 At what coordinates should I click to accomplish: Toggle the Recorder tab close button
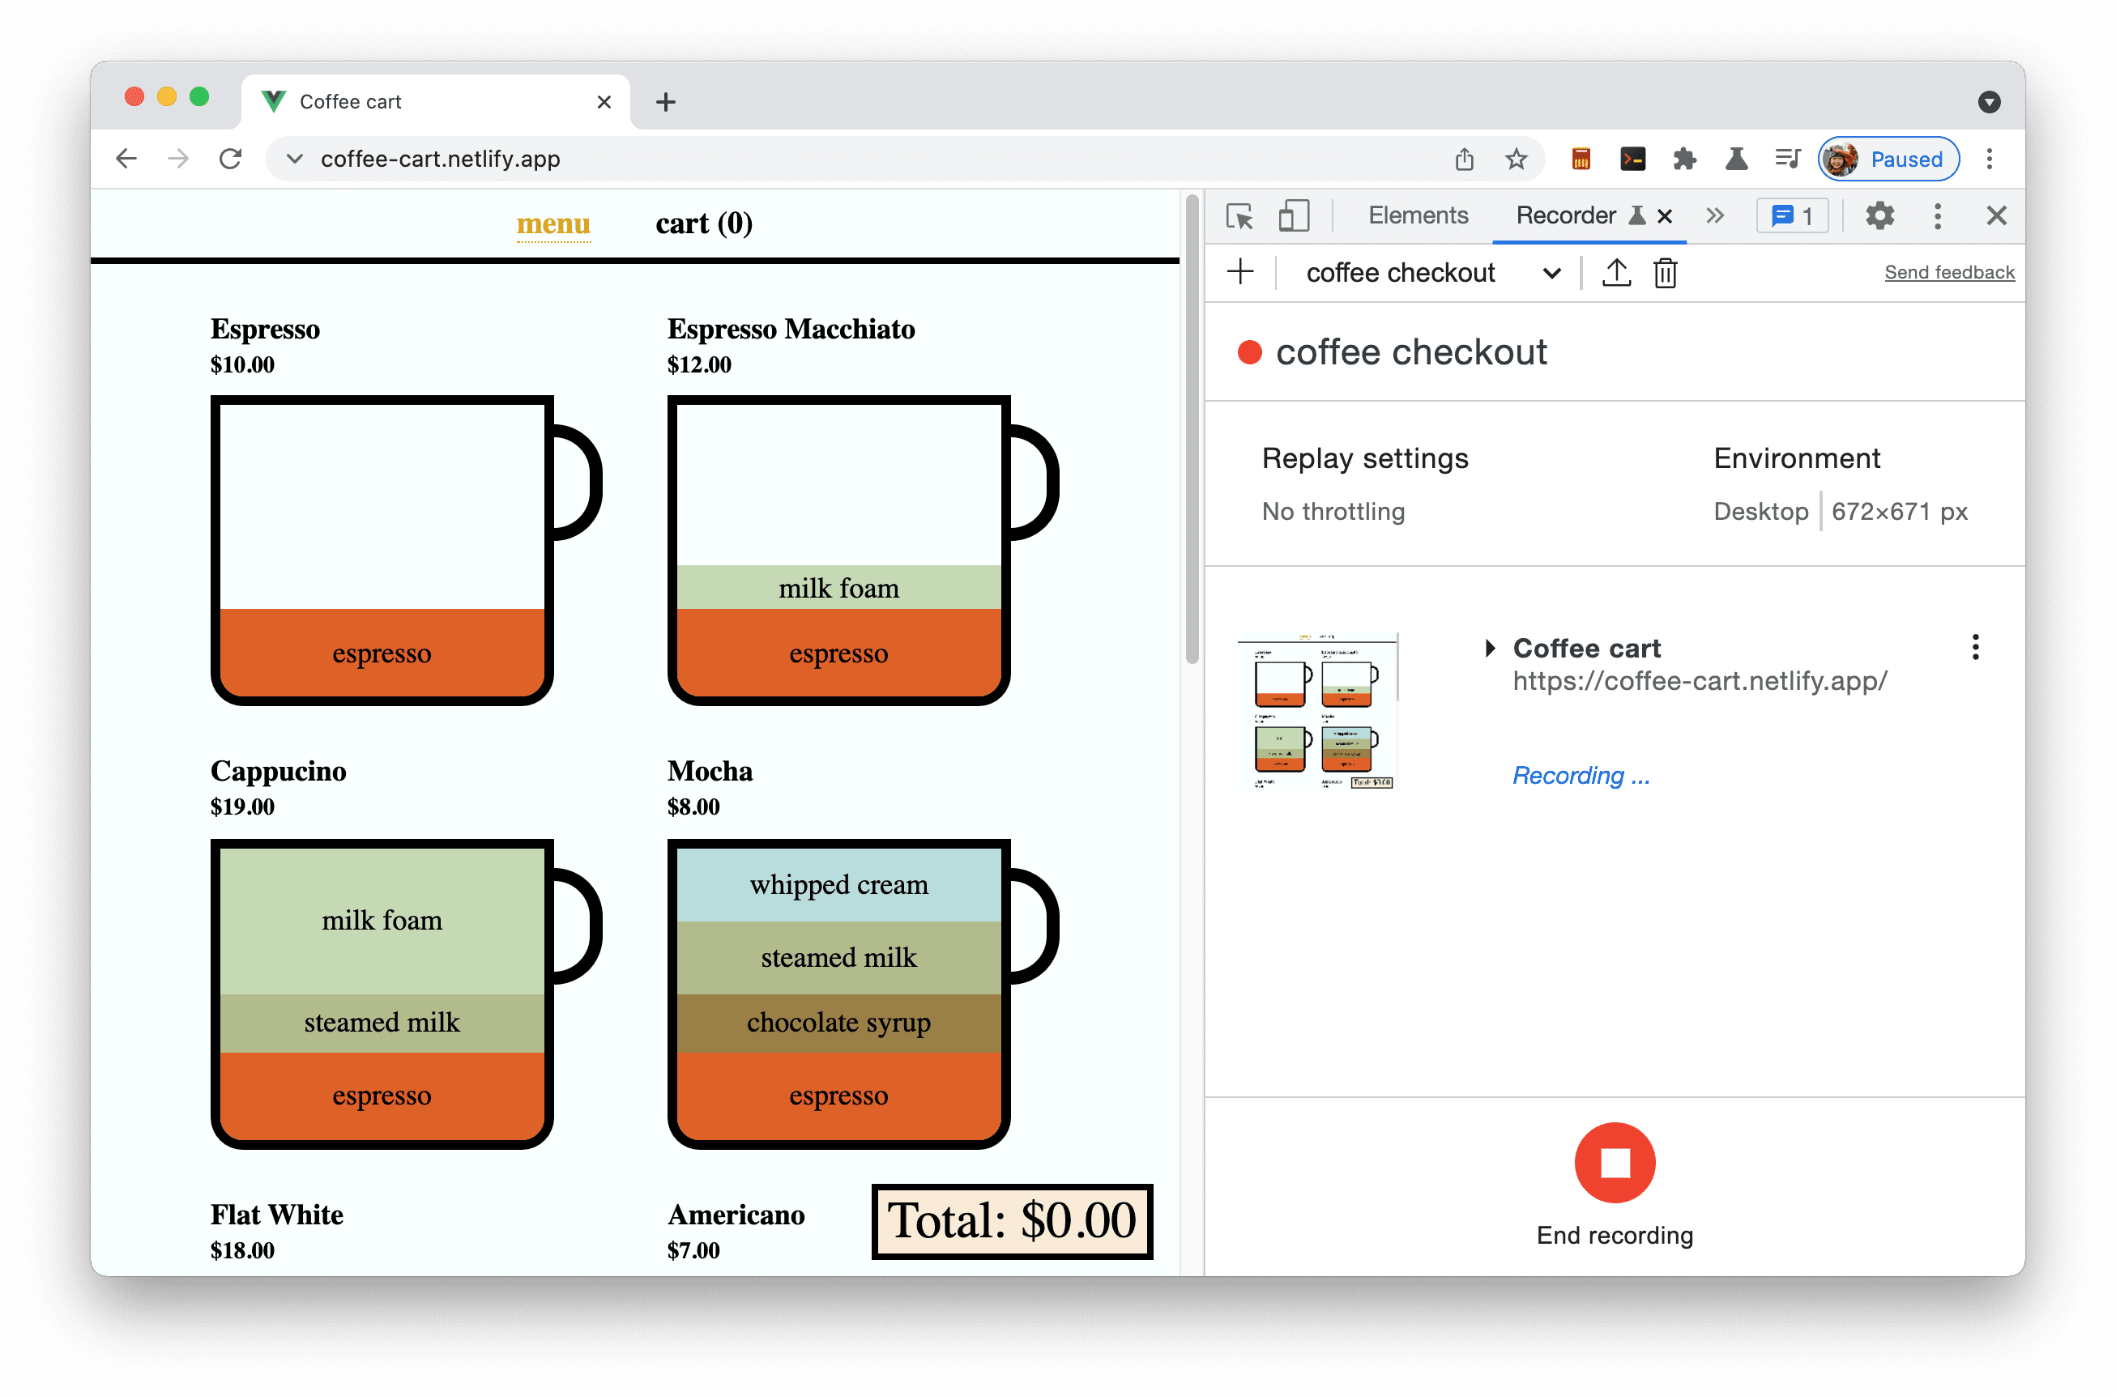pos(1664,216)
